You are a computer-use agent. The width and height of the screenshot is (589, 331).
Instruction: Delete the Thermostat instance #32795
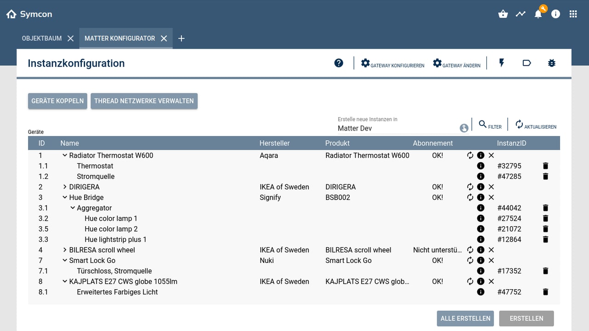pyautogui.click(x=545, y=166)
